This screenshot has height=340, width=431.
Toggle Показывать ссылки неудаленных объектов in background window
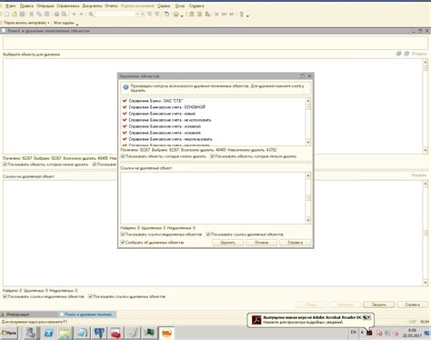click(x=5, y=296)
